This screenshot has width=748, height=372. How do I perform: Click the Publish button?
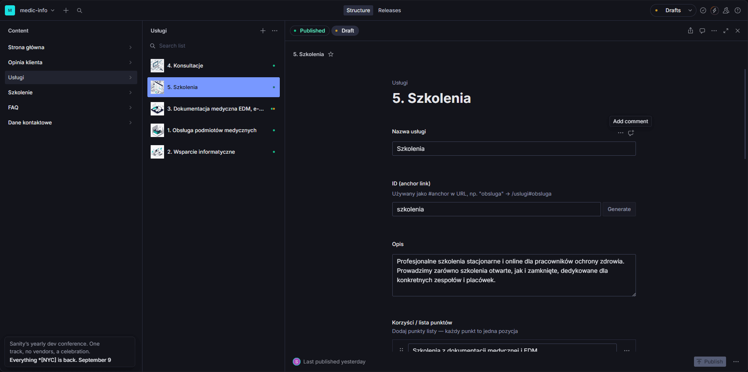click(710, 361)
